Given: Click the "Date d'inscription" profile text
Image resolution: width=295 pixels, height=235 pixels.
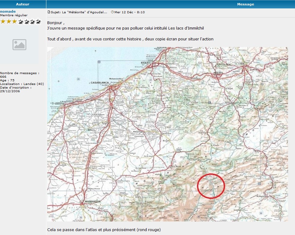Looking at the screenshot, I should pos(15,88).
